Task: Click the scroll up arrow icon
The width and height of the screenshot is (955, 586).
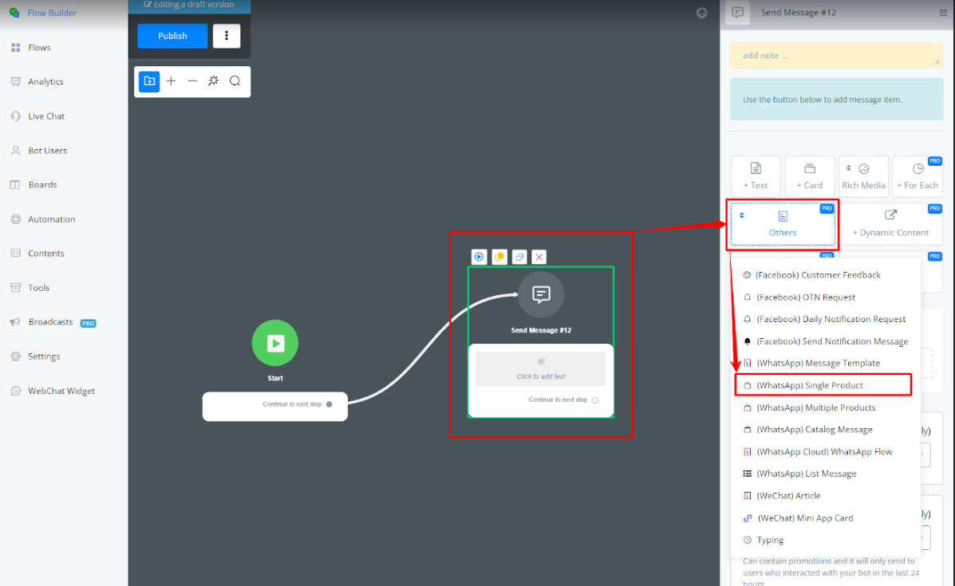Action: tap(701, 13)
